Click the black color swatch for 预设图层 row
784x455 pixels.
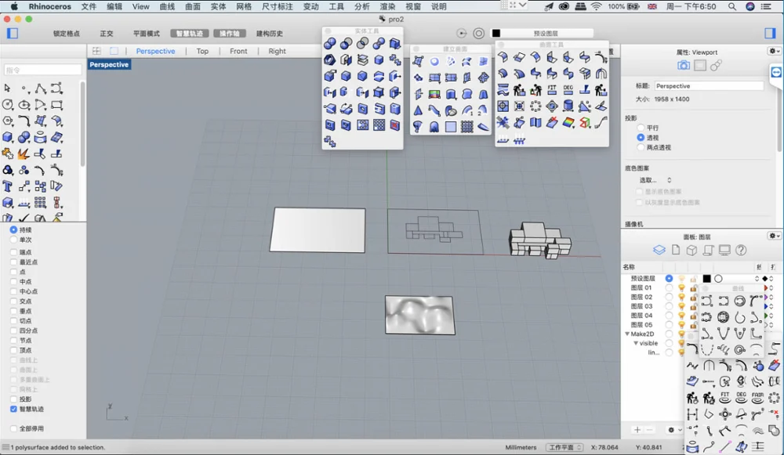coord(706,279)
